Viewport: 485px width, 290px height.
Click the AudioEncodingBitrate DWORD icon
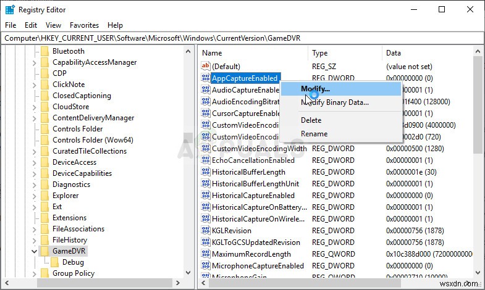205,101
